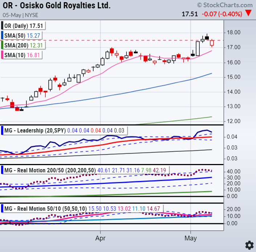Click the 17.00 price axis label

point(234,47)
